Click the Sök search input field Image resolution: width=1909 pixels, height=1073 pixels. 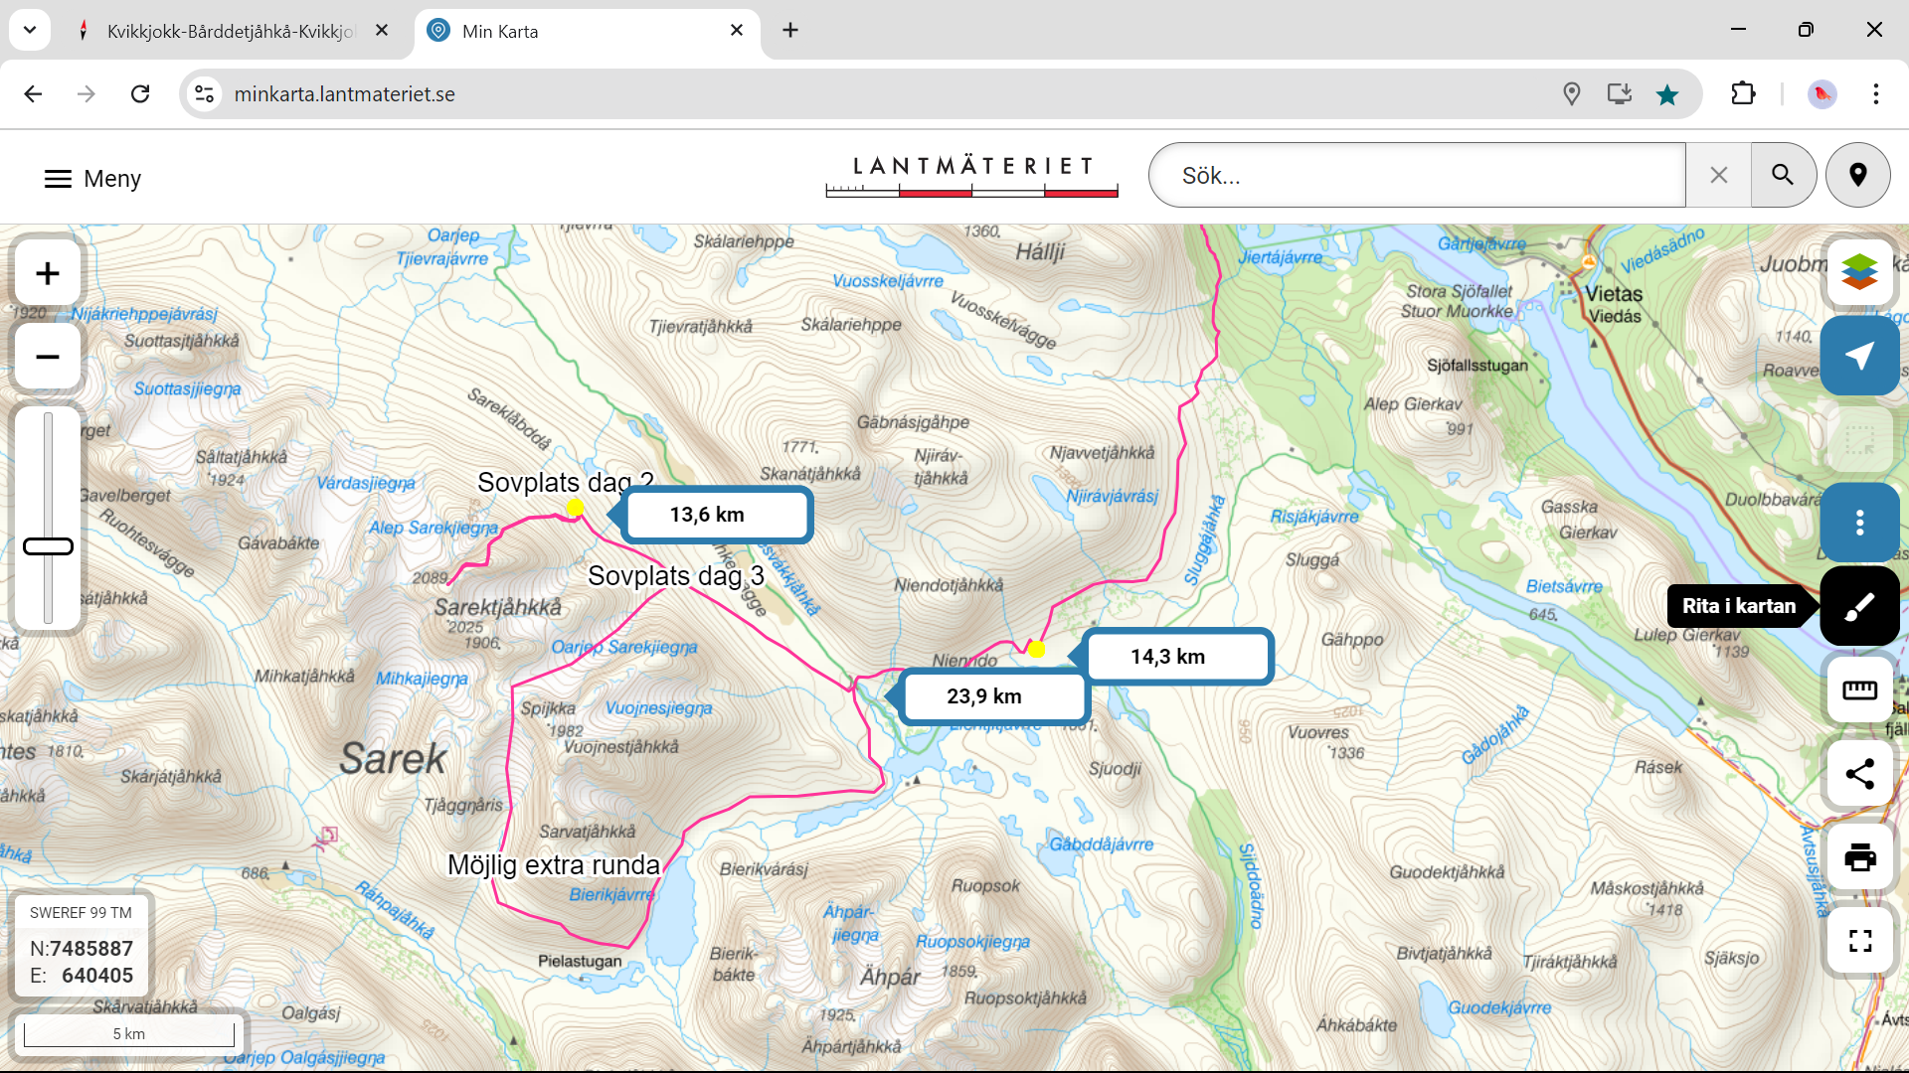[1417, 176]
